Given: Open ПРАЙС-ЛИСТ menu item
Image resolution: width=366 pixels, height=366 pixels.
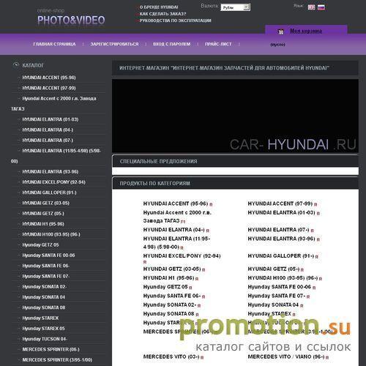Looking at the screenshot, I should [218, 44].
